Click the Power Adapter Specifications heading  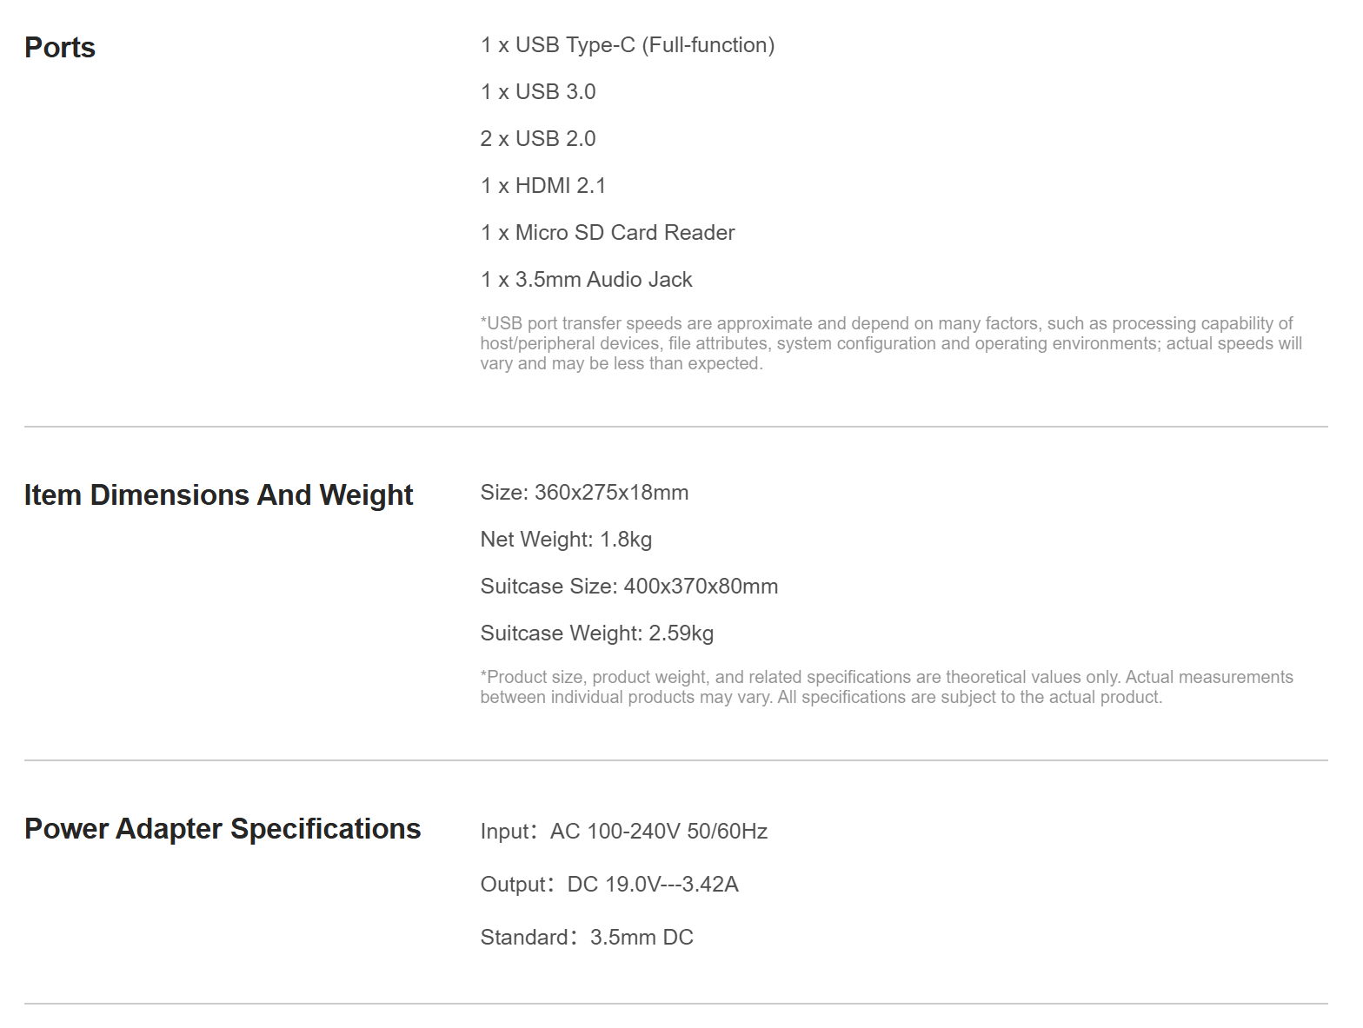point(223,828)
